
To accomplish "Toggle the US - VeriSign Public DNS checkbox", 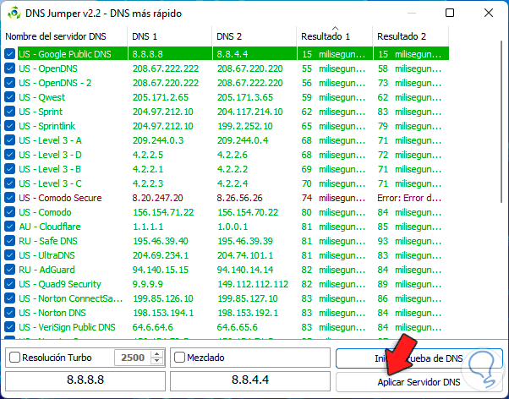I will click(10, 327).
